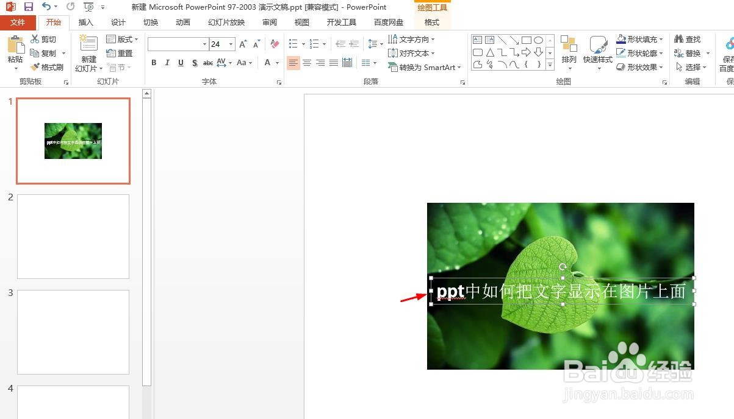Expand the font size dropdown
Screen dimensions: 734x419
[229, 43]
